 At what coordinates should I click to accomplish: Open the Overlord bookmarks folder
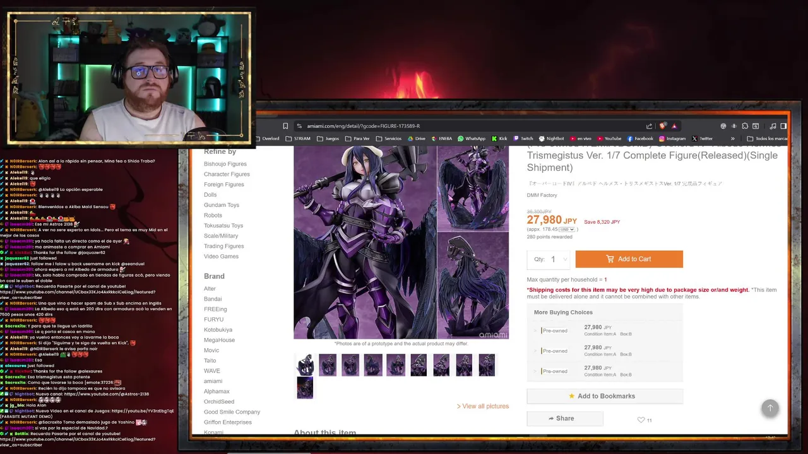(267, 139)
